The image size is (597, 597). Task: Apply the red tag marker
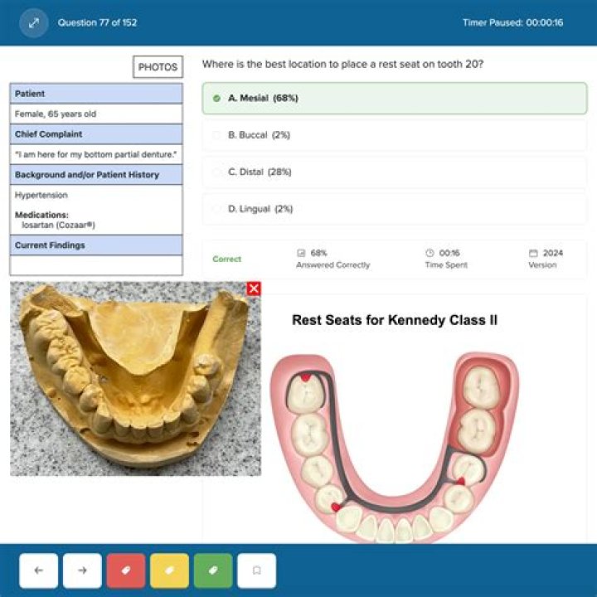tap(126, 570)
